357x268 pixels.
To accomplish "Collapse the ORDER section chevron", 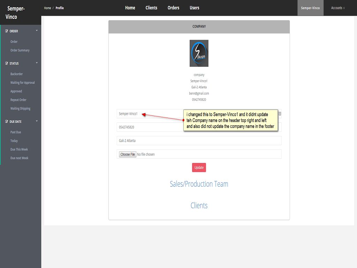I will click(37, 30).
